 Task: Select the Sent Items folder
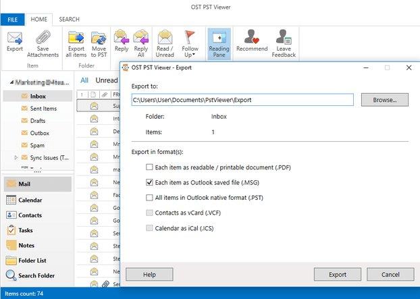tap(43, 109)
